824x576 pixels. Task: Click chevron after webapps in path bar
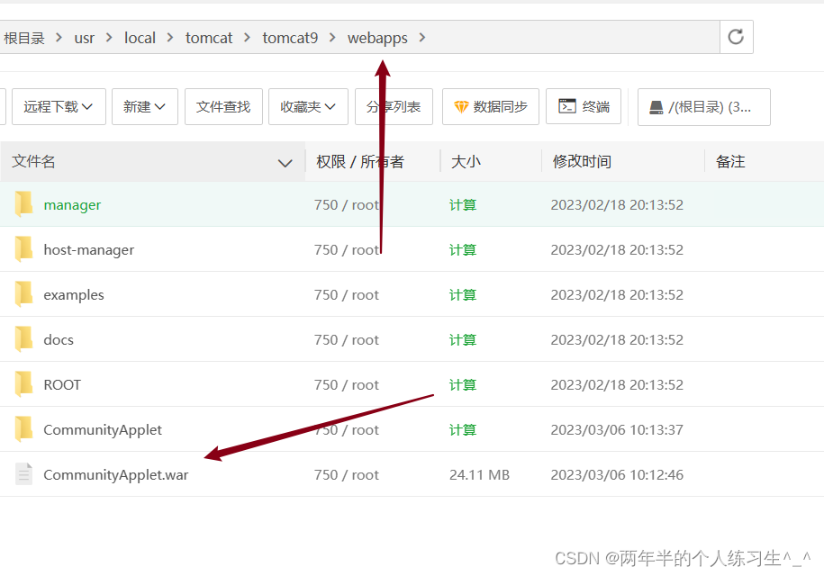(422, 37)
